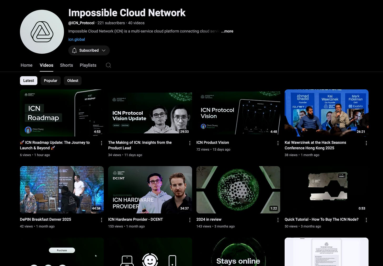Go to the Shorts tab
Screen dimensions: 383x266
(67, 65)
